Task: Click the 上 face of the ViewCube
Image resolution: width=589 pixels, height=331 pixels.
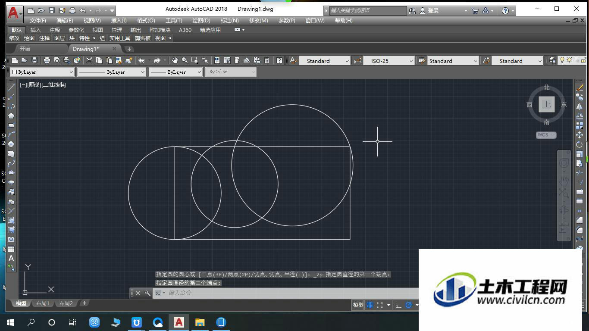Action: [546, 104]
